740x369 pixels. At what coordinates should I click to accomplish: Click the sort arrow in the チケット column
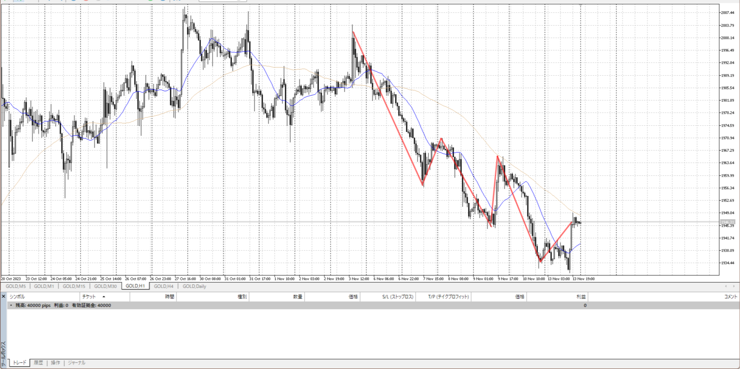pos(104,297)
